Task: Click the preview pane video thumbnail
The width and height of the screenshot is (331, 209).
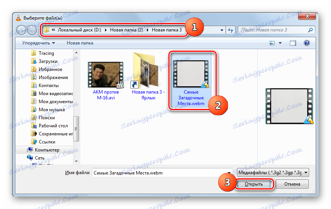Action: pos(289,106)
